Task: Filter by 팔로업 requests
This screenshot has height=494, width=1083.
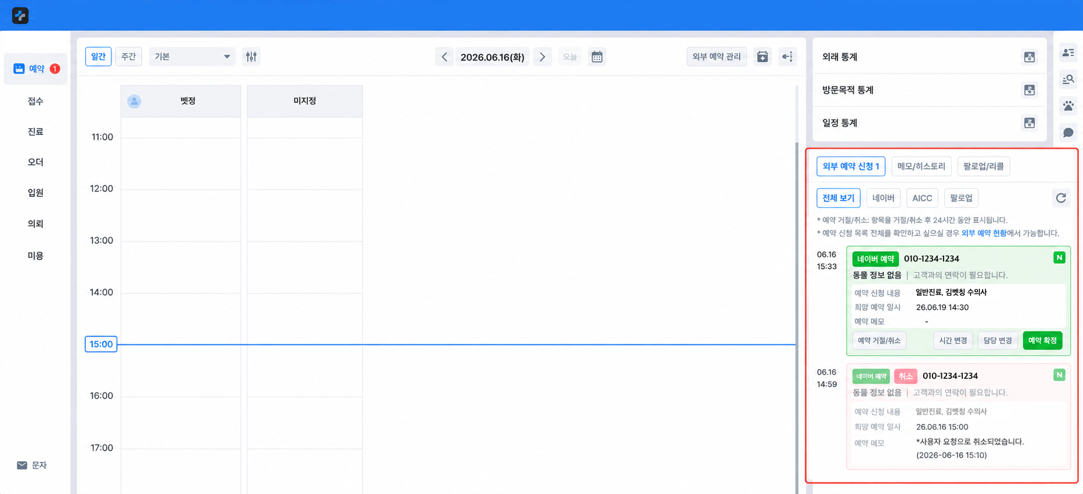Action: tap(961, 198)
